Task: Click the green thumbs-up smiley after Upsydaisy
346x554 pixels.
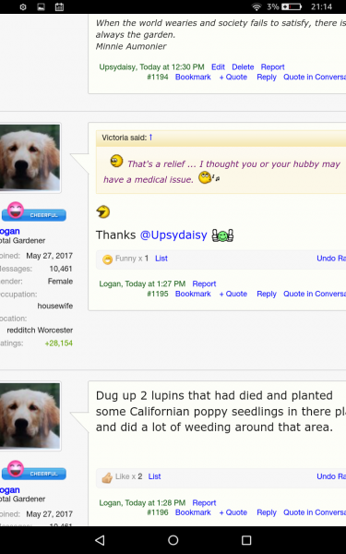Action: [222, 235]
